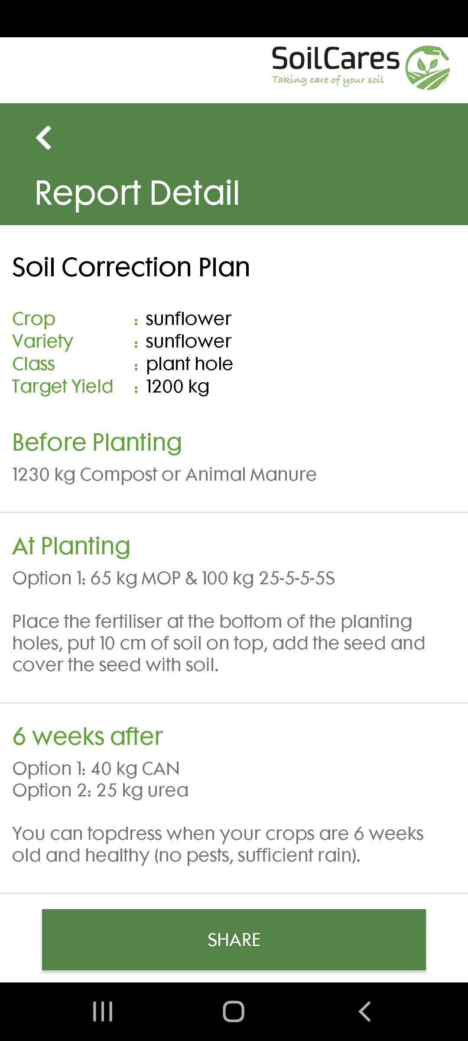468x1041 pixels.
Task: Tap the Class plant hole value
Action: 189,364
